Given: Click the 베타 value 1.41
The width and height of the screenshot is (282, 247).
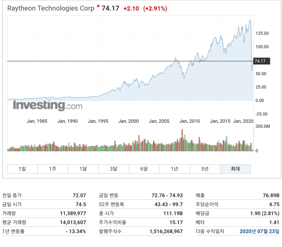Looking at the screenshot, I should pyautogui.click(x=274, y=222).
